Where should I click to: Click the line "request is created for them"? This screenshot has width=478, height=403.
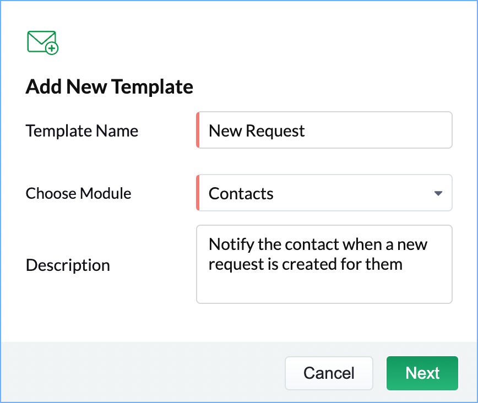306,264
